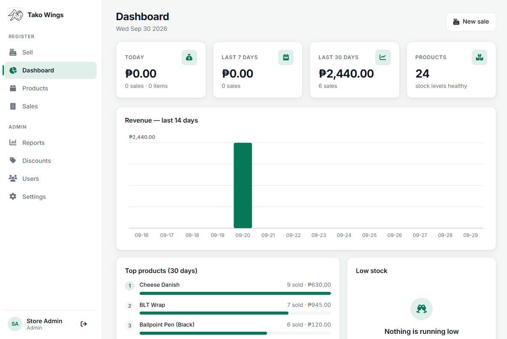The width and height of the screenshot is (507, 339).
Task: Click the Revenue — last 14 days heading
Action: [161, 120]
